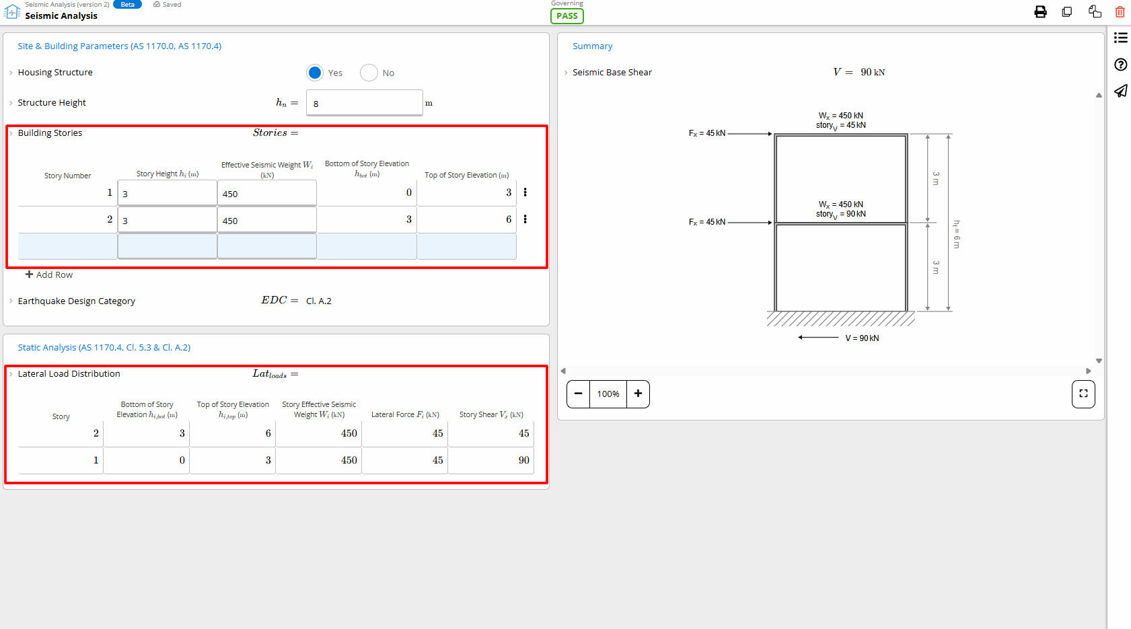The width and height of the screenshot is (1131, 629).
Task: Click the copy to folder icon
Action: (x=1095, y=11)
